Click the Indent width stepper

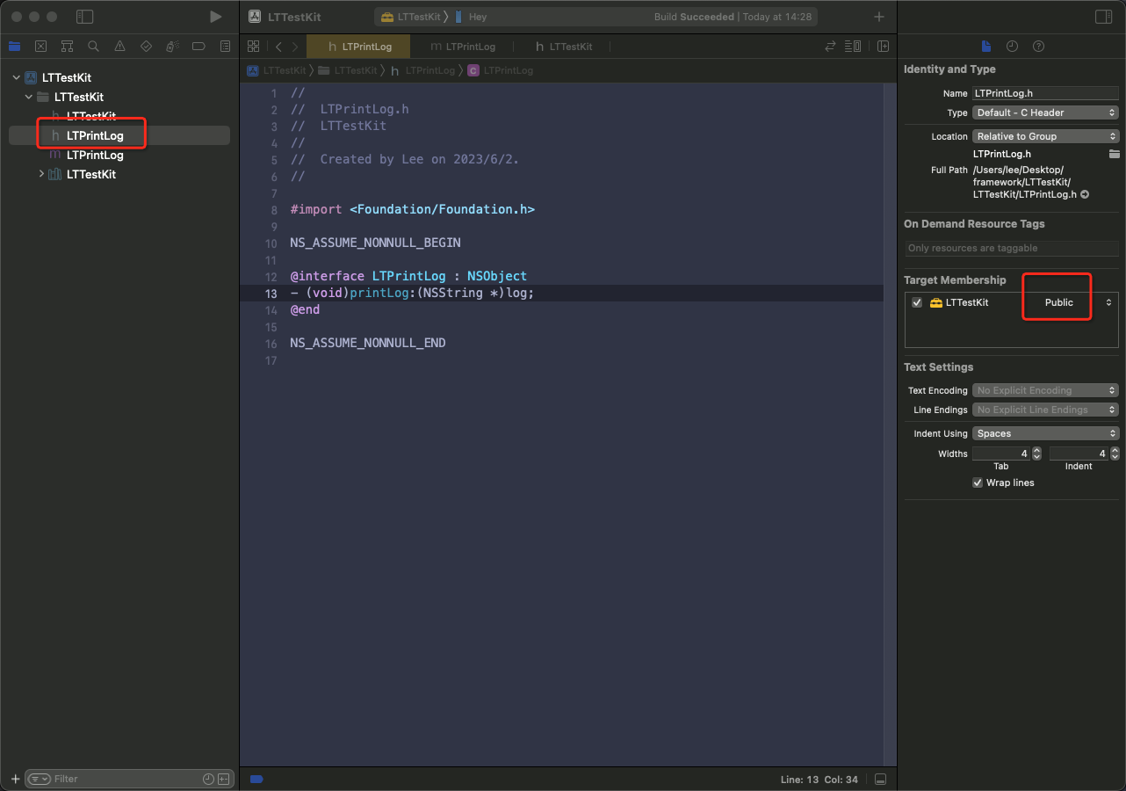[x=1115, y=454]
